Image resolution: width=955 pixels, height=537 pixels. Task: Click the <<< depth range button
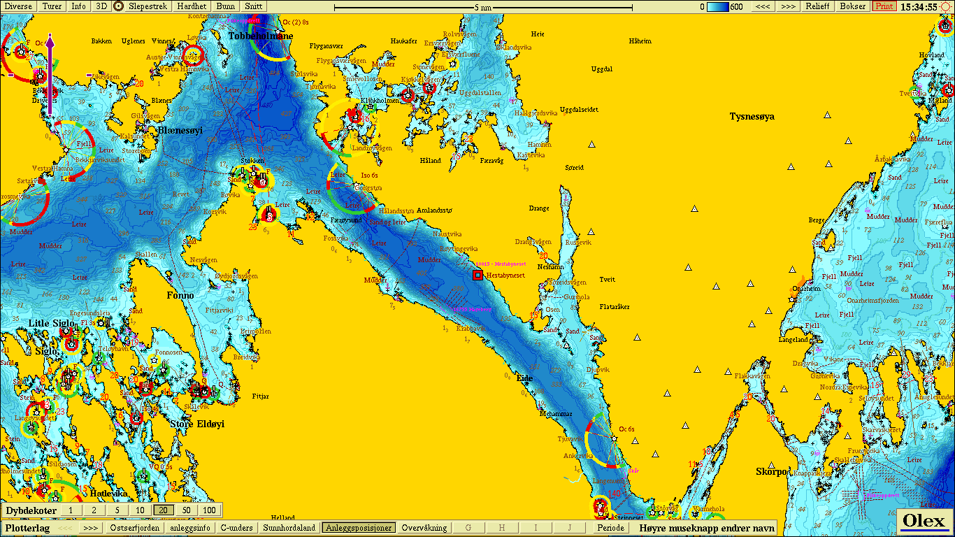click(x=763, y=6)
